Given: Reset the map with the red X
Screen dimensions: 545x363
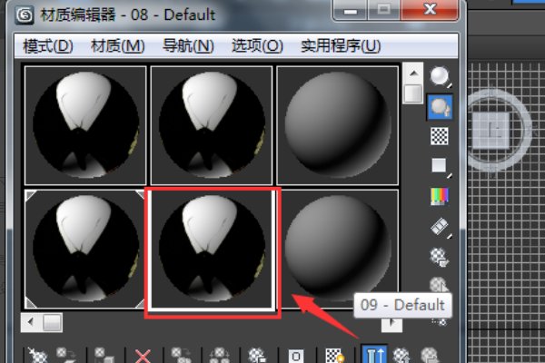Looking at the screenshot, I should [x=144, y=356].
